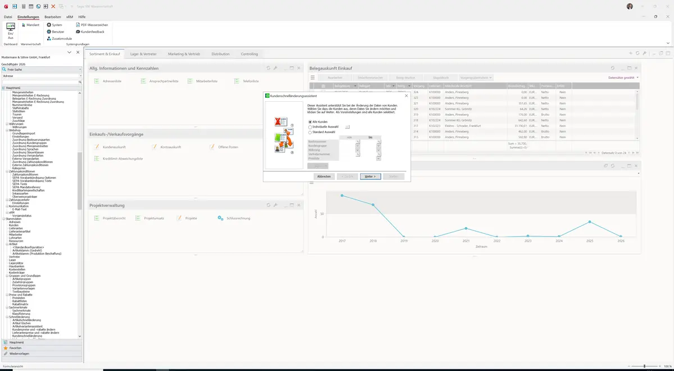Click the calculator icon in quick access toolbar
This screenshot has width=674, height=371.
pyautogui.click(x=23, y=6)
